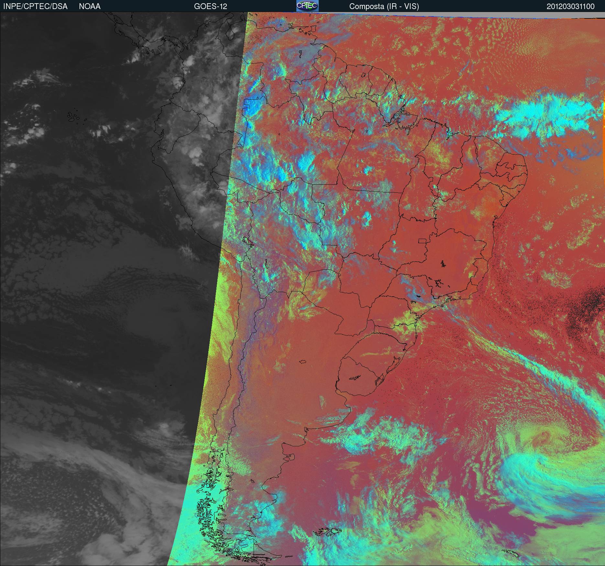Image resolution: width=605 pixels, height=566 pixels.
Task: Click the 201203031100 timestamp
Action: click(571, 6)
